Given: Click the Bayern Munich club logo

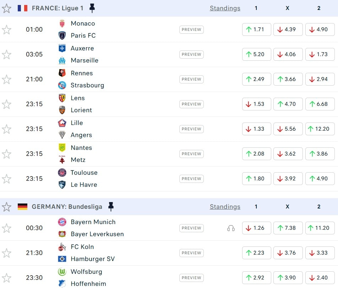Looking at the screenshot, I should (62, 222).
